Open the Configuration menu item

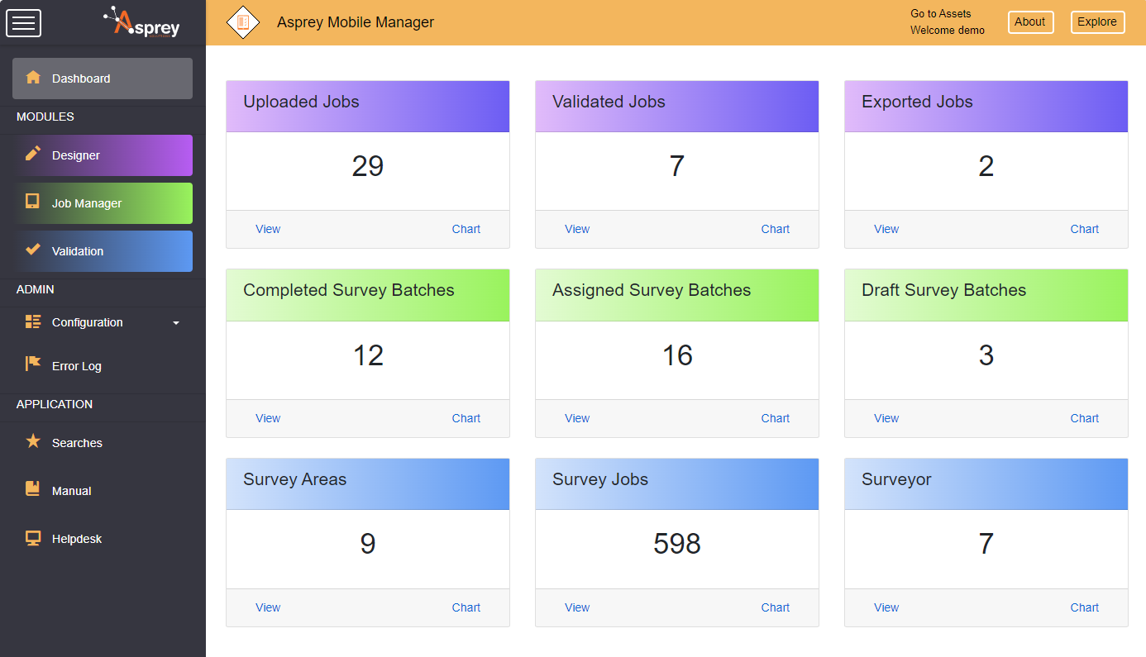[x=87, y=322]
